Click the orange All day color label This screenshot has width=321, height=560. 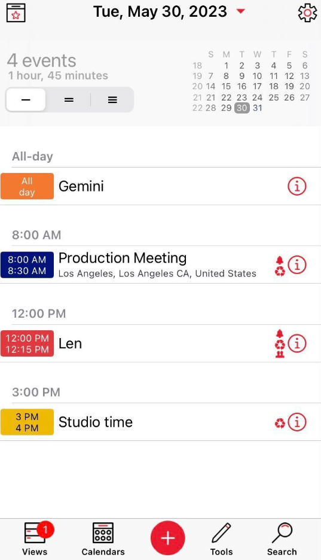(27, 186)
